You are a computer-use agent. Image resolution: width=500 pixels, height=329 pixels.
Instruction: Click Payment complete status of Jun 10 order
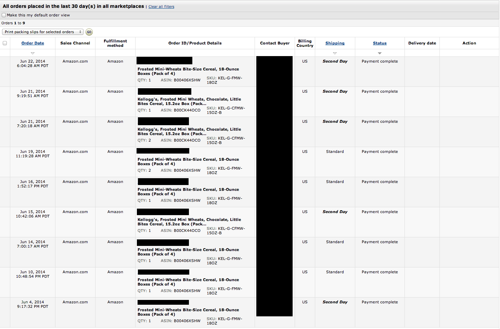coord(380,272)
